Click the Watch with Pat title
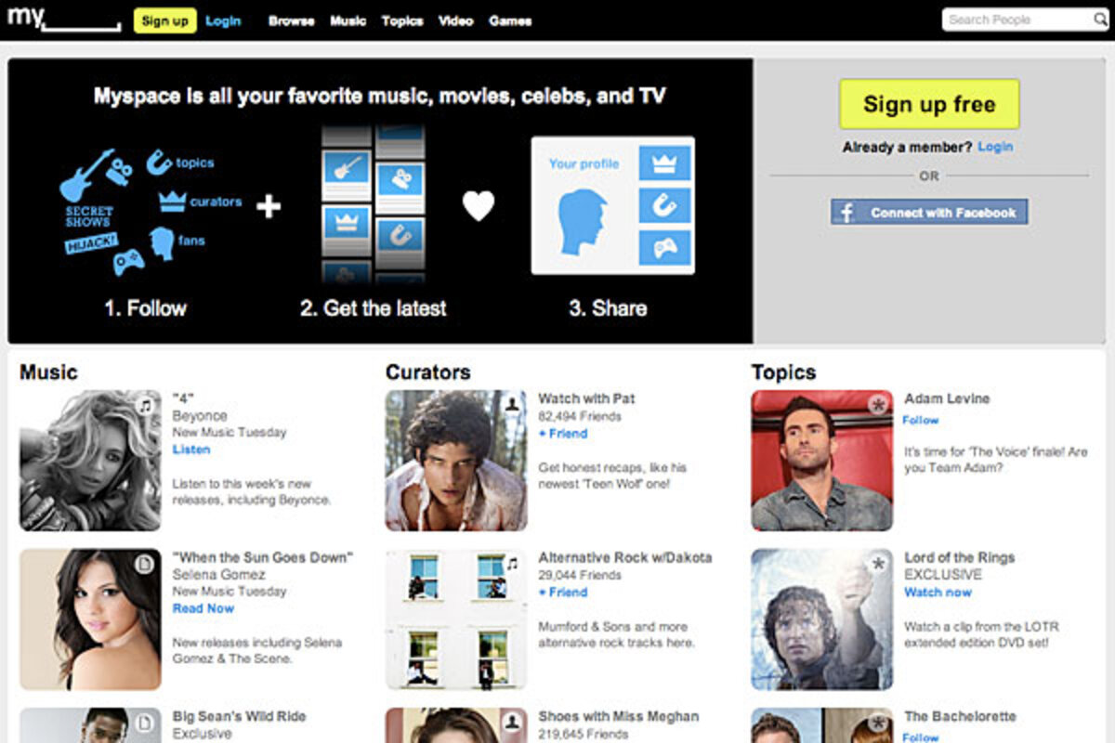This screenshot has width=1115, height=743. tap(587, 398)
